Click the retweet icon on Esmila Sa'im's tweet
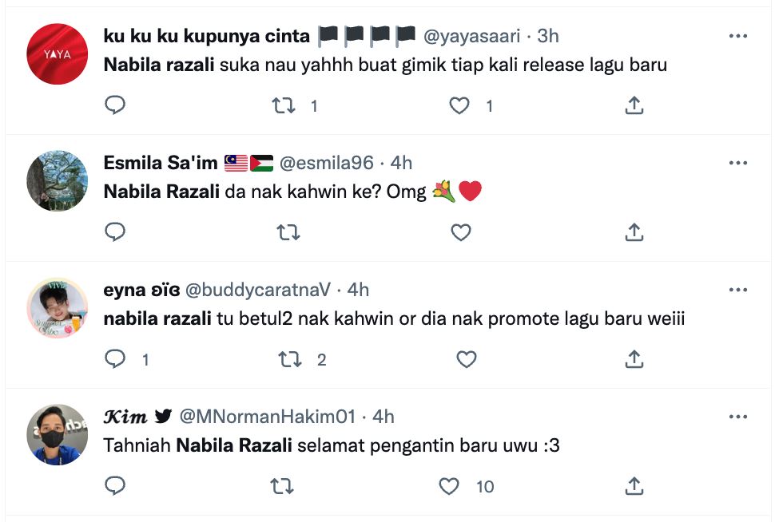 [x=288, y=232]
